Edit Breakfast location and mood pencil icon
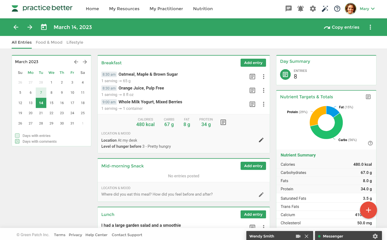This screenshot has height=240, width=387. pyautogui.click(x=261, y=140)
